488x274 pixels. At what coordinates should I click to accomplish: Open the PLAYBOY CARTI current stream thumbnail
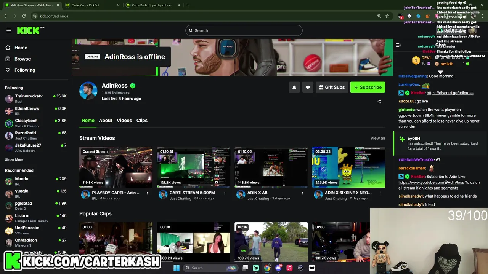tap(116, 167)
